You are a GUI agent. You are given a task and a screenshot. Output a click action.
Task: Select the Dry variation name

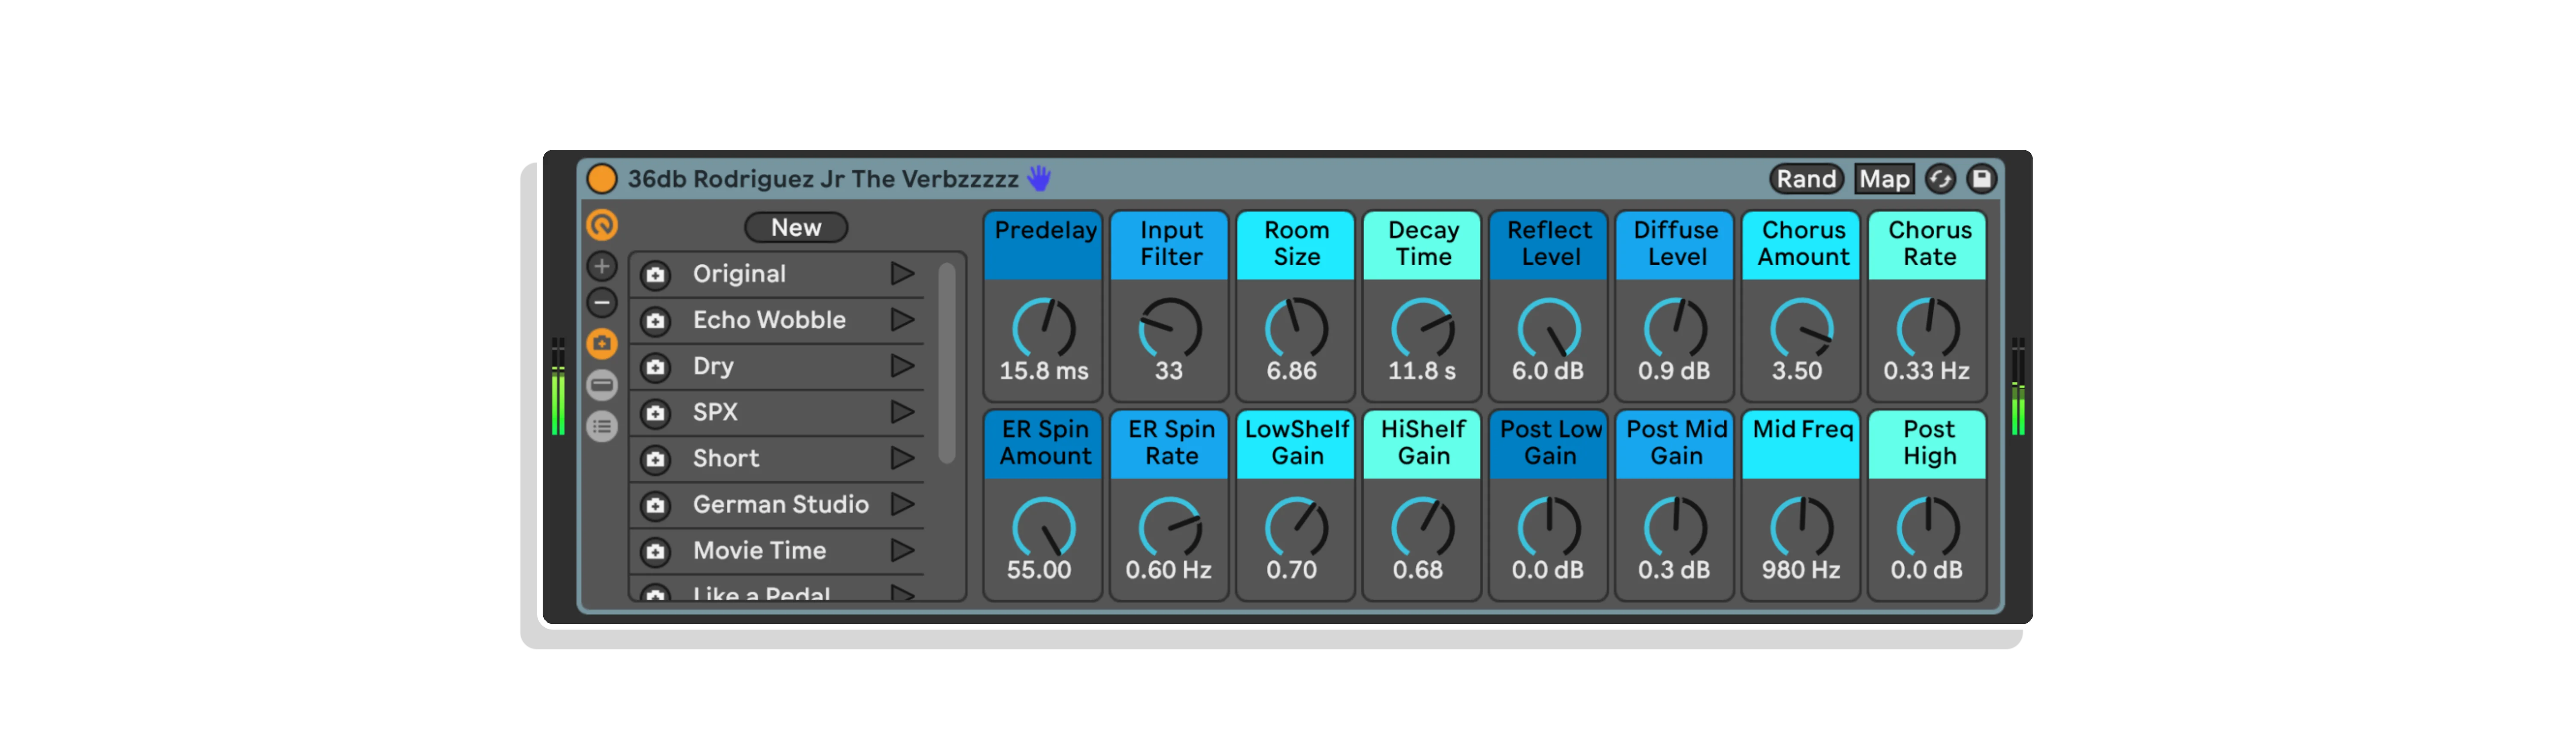click(713, 366)
